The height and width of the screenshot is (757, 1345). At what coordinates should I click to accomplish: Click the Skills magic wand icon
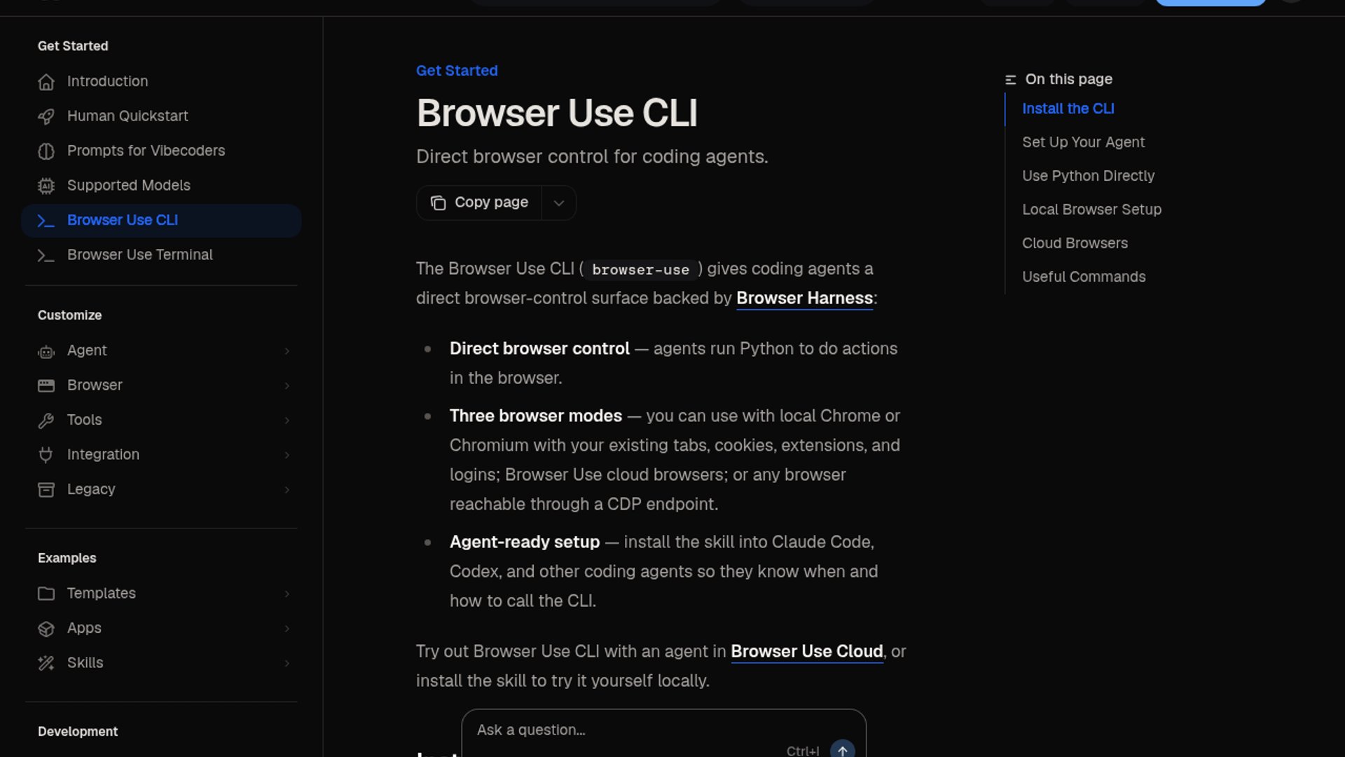(x=46, y=663)
